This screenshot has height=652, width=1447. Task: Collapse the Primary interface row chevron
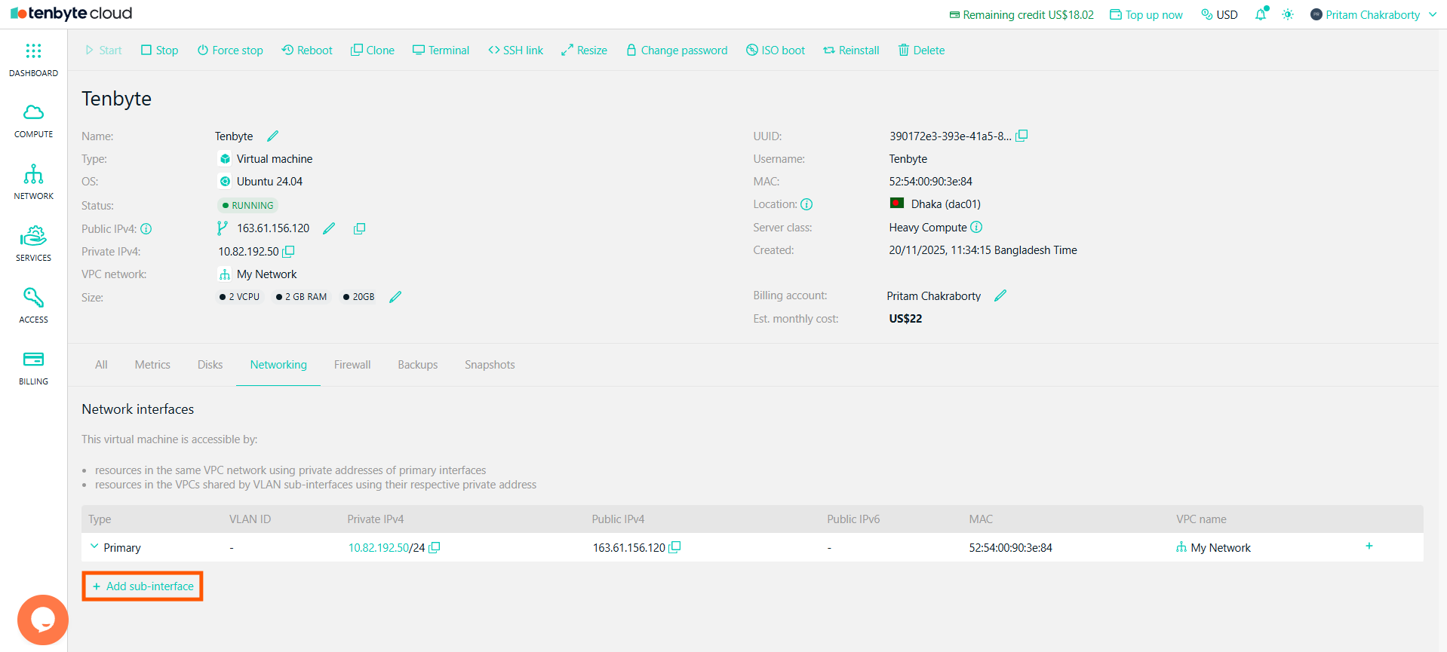click(x=94, y=546)
